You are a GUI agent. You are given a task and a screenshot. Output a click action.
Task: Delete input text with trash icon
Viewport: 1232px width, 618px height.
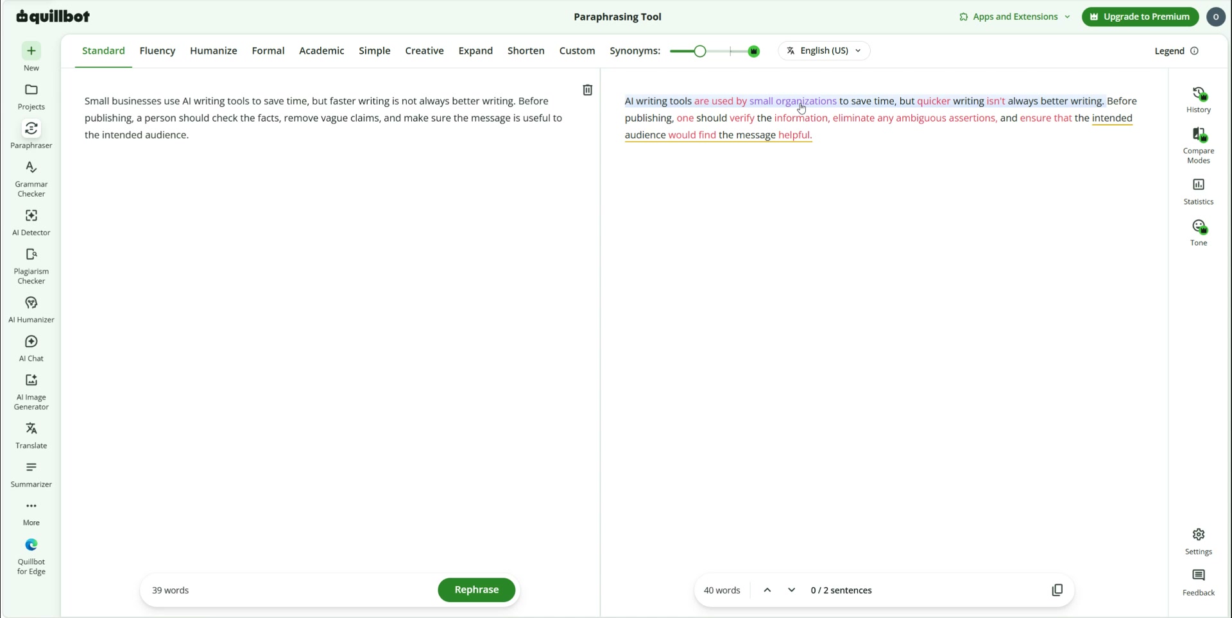point(587,90)
